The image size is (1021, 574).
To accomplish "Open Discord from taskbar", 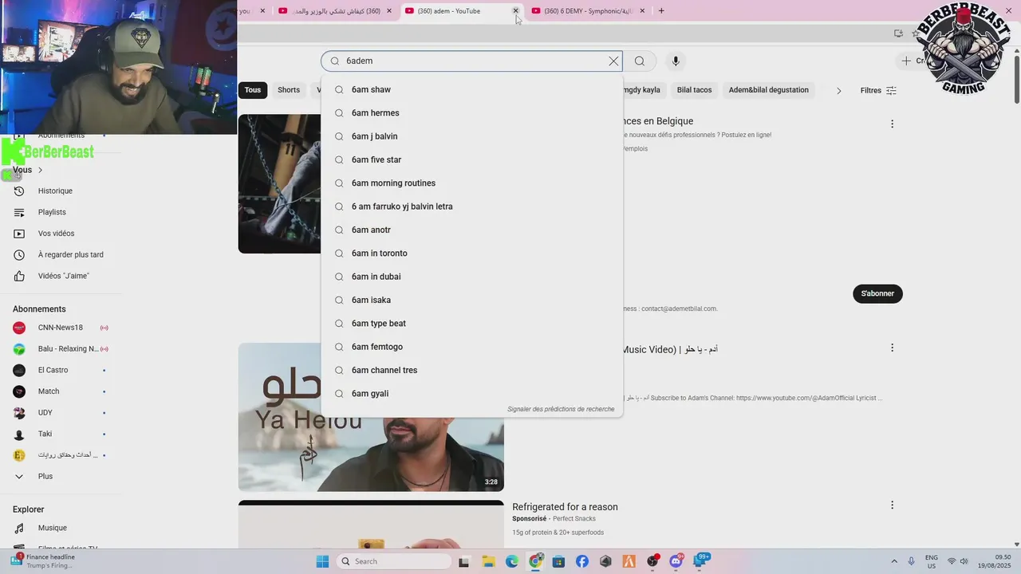I will (x=676, y=561).
